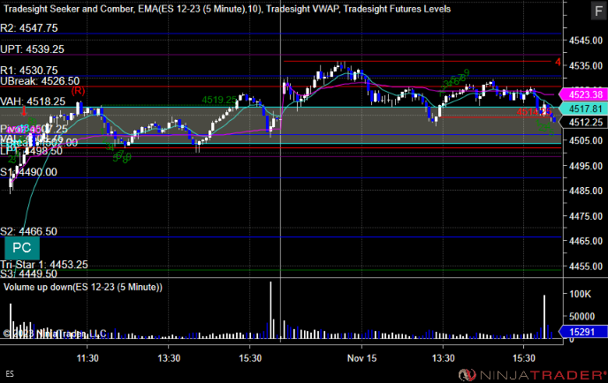Select the UBreak: 4526.50 label
Image resolution: width=608 pixels, height=383 pixels.
(x=40, y=81)
